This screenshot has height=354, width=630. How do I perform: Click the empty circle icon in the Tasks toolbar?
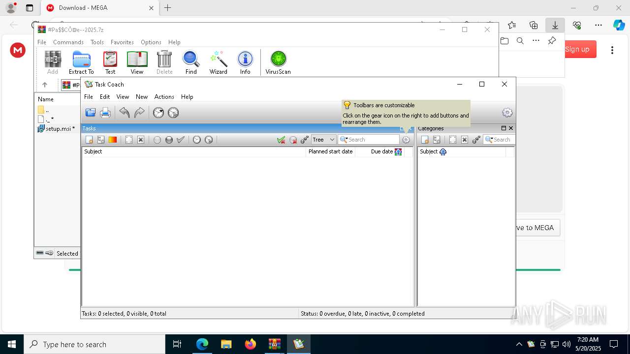pos(157,140)
